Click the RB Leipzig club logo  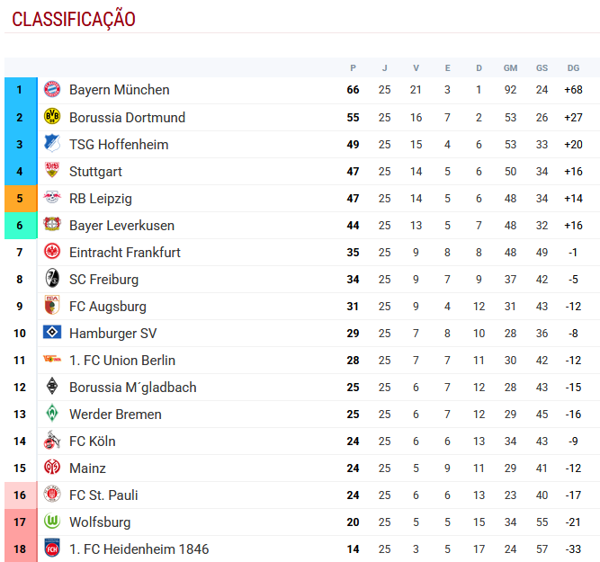[52, 198]
